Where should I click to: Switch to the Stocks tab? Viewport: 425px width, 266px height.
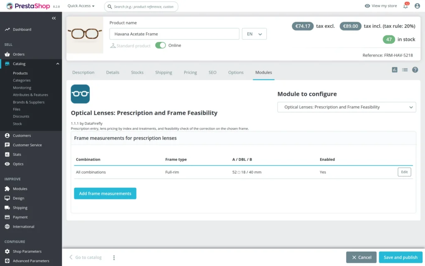[x=137, y=72]
